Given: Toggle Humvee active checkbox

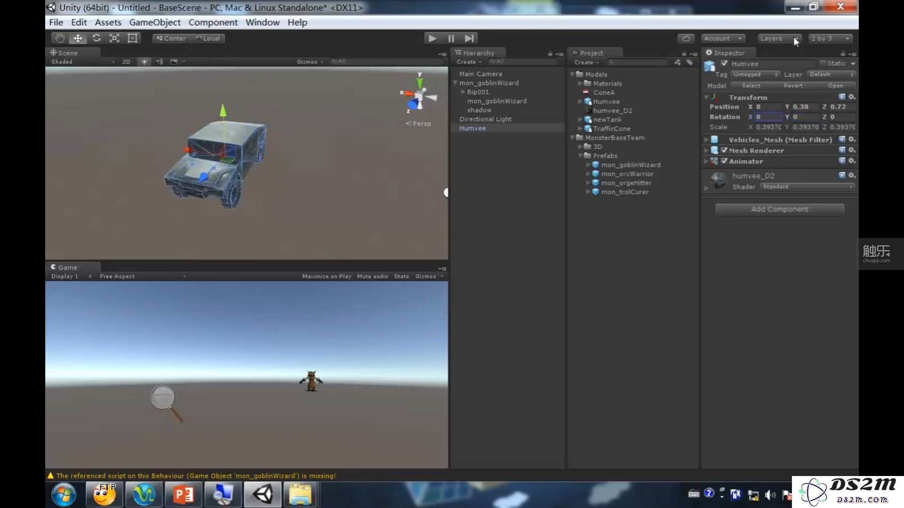Looking at the screenshot, I should point(724,63).
